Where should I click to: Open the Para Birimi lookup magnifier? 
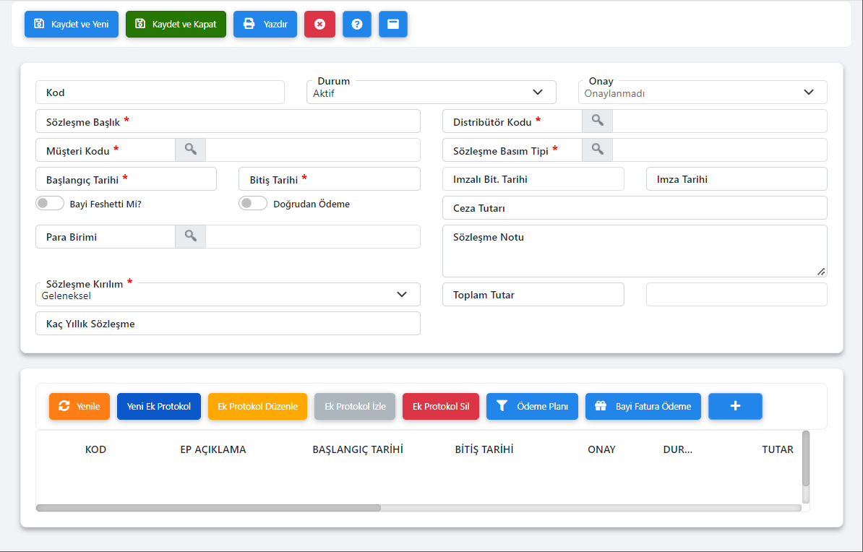(190, 236)
